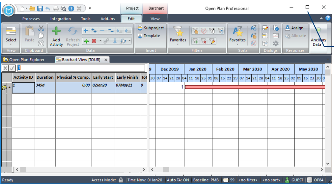Open the curve chart dialog icon
Viewport: 334px width, 186px height.
tap(276, 36)
